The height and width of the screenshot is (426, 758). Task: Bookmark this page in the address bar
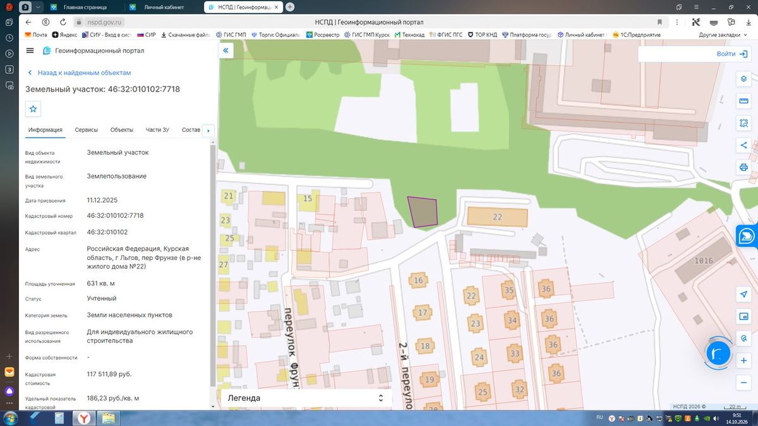pyautogui.click(x=660, y=21)
